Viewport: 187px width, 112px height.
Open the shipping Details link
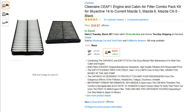[x=88, y=37]
